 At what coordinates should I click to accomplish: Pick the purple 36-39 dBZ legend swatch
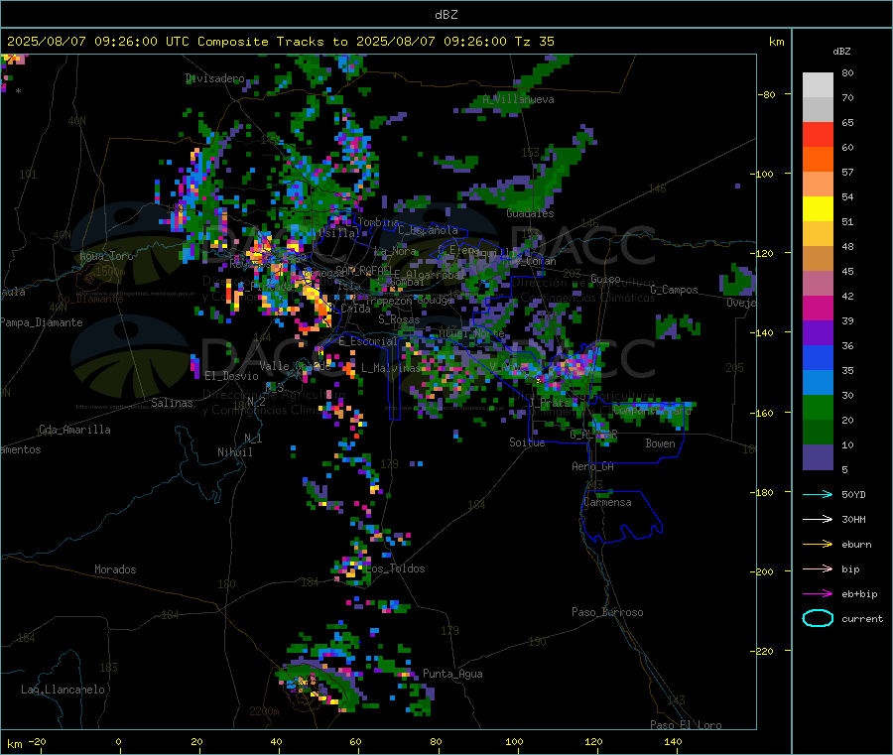818,333
